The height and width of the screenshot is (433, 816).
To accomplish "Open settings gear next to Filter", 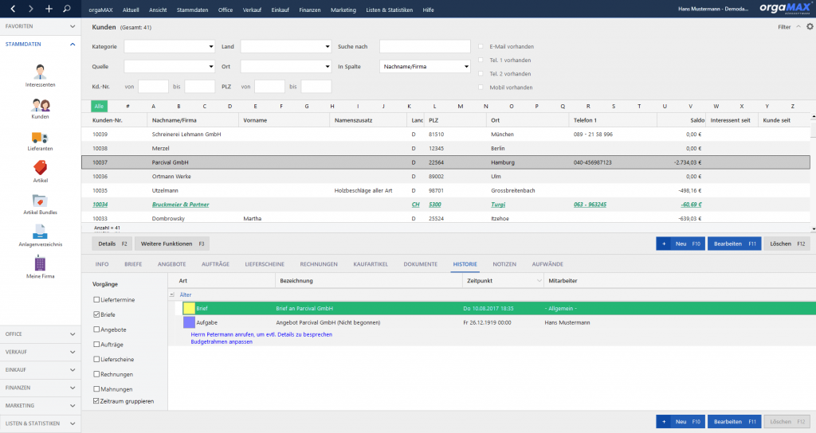I will [x=810, y=26].
